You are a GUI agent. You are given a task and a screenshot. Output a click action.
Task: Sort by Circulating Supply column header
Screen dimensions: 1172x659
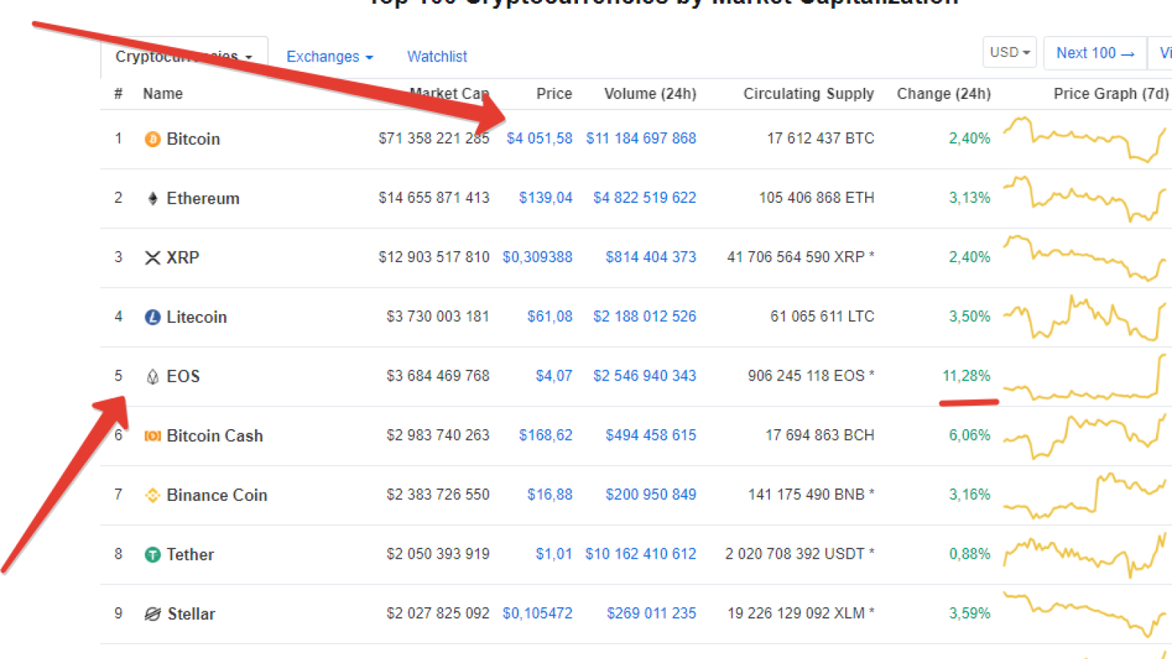(809, 94)
